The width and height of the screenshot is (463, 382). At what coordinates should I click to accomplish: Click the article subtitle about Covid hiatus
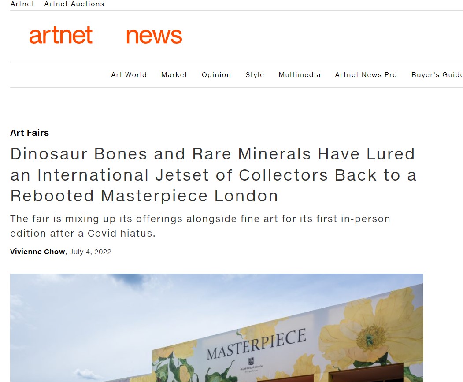(x=200, y=226)
